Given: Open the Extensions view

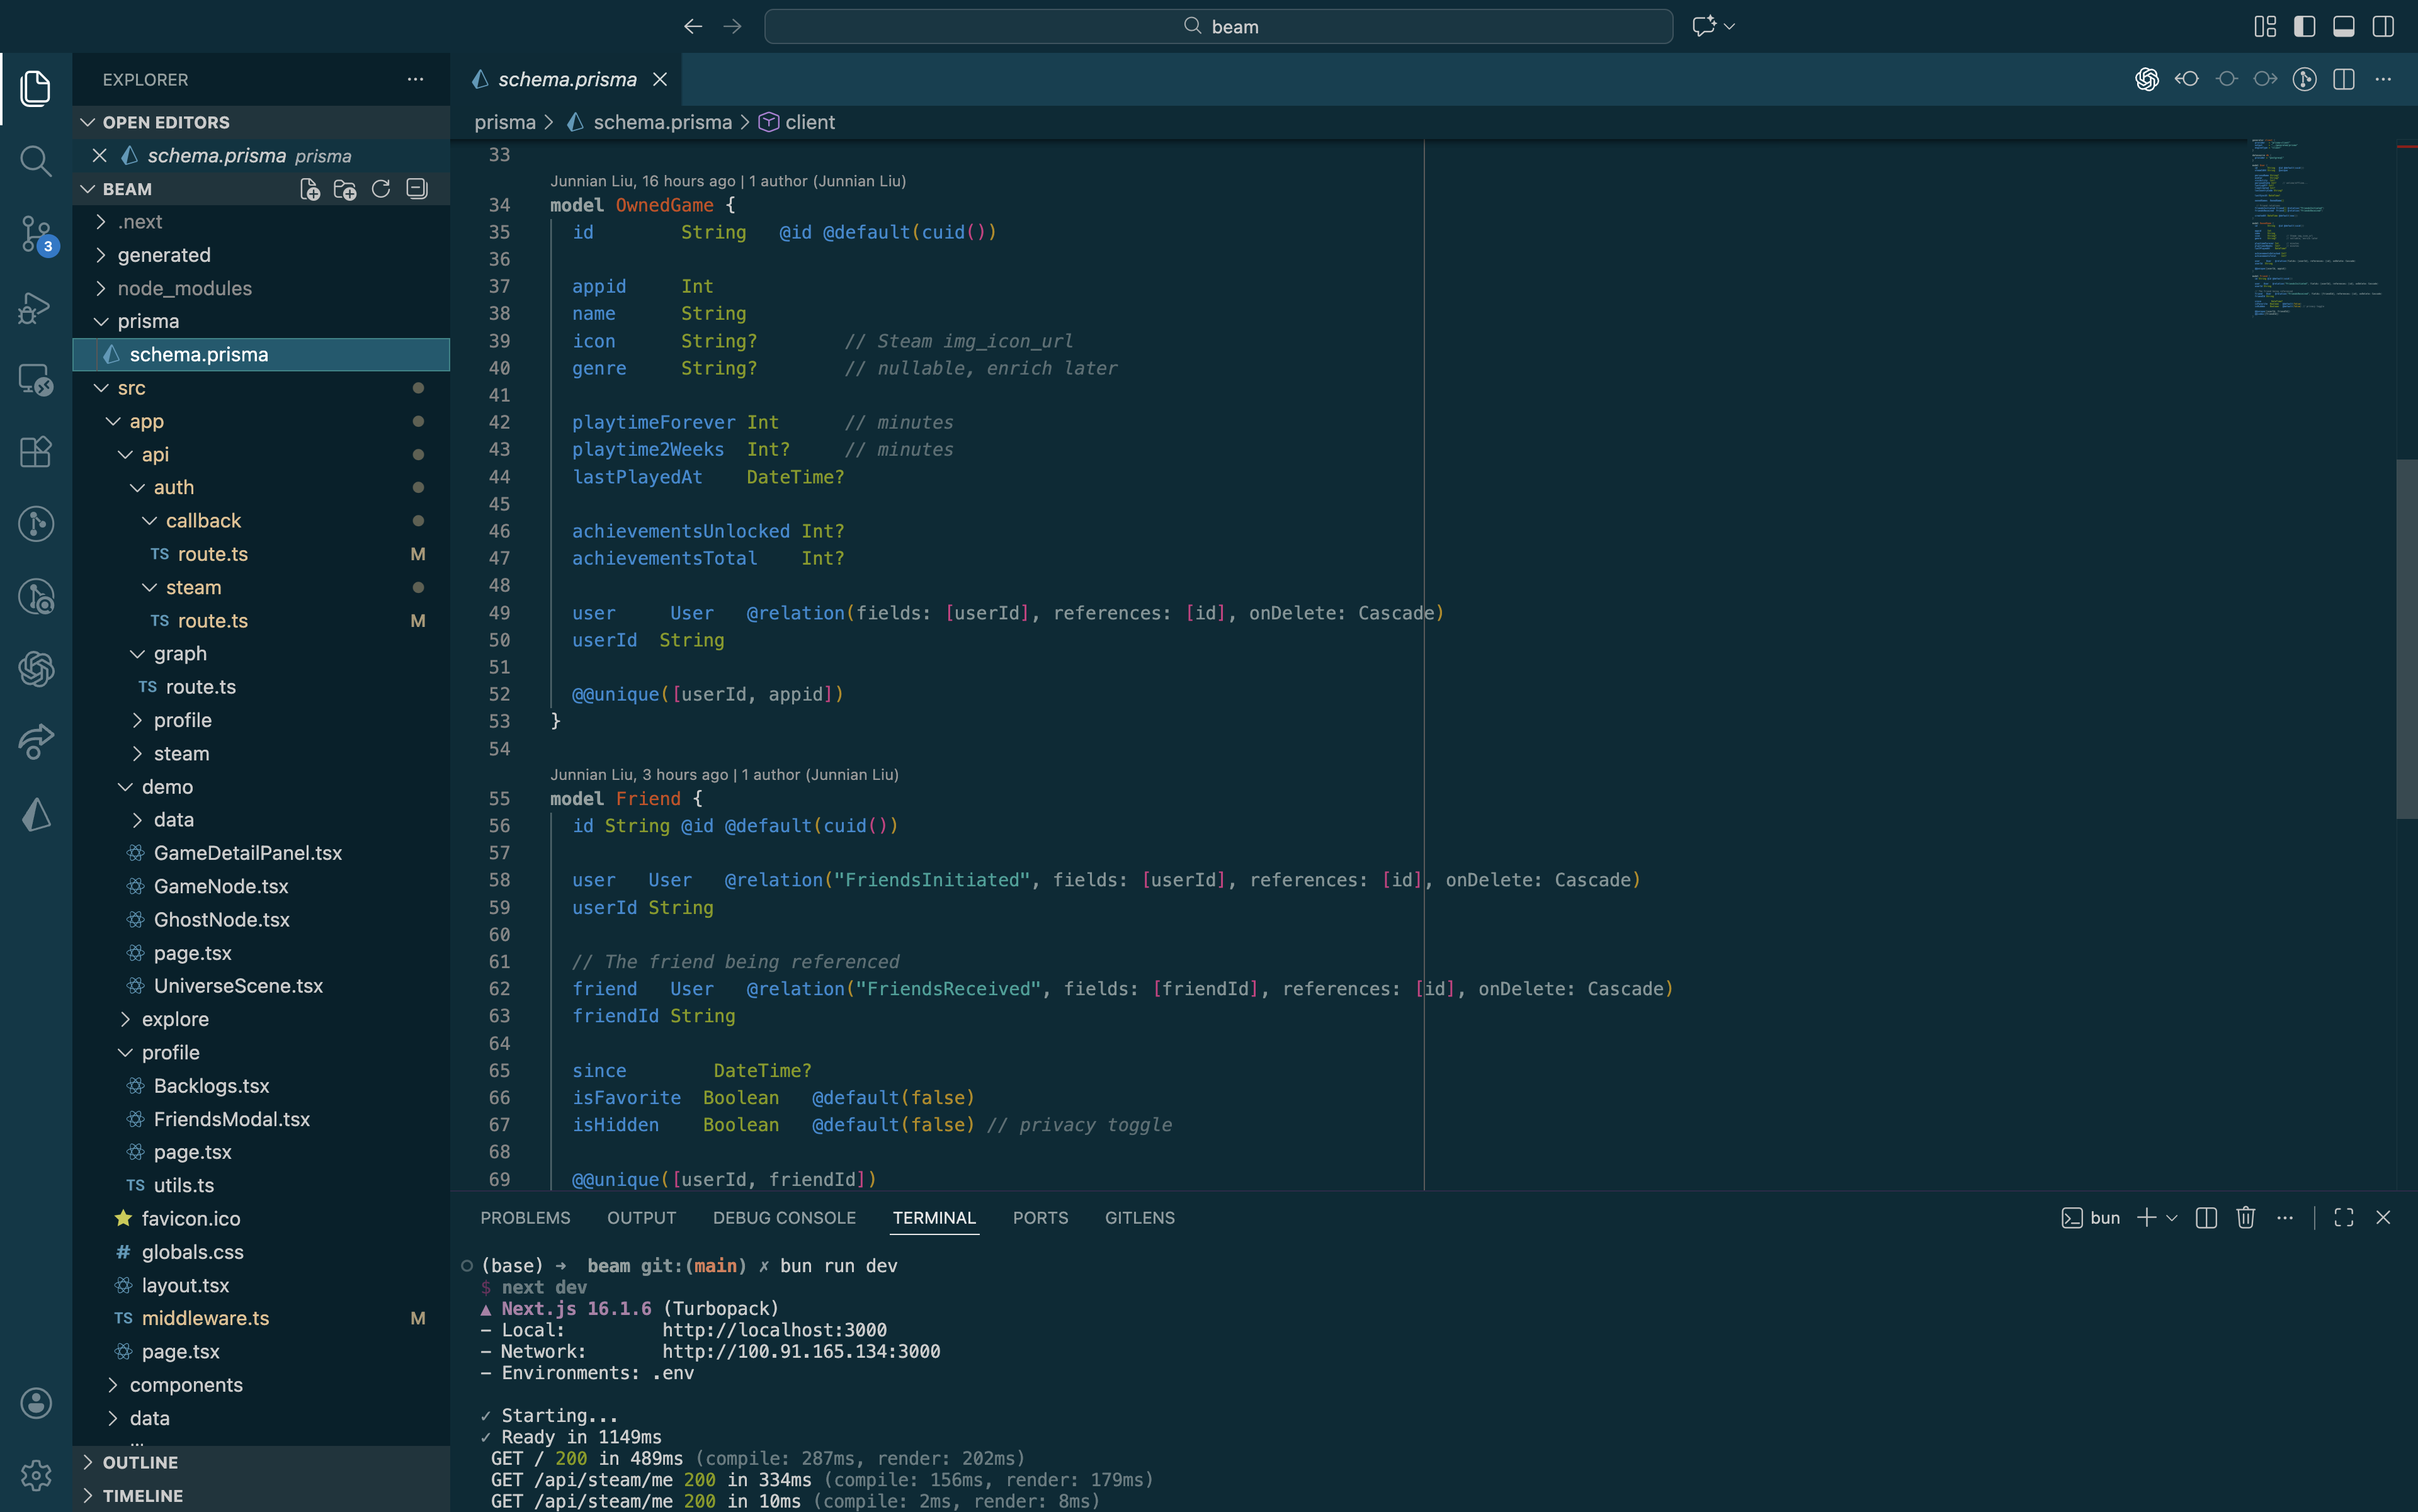Looking at the screenshot, I should (x=35, y=452).
